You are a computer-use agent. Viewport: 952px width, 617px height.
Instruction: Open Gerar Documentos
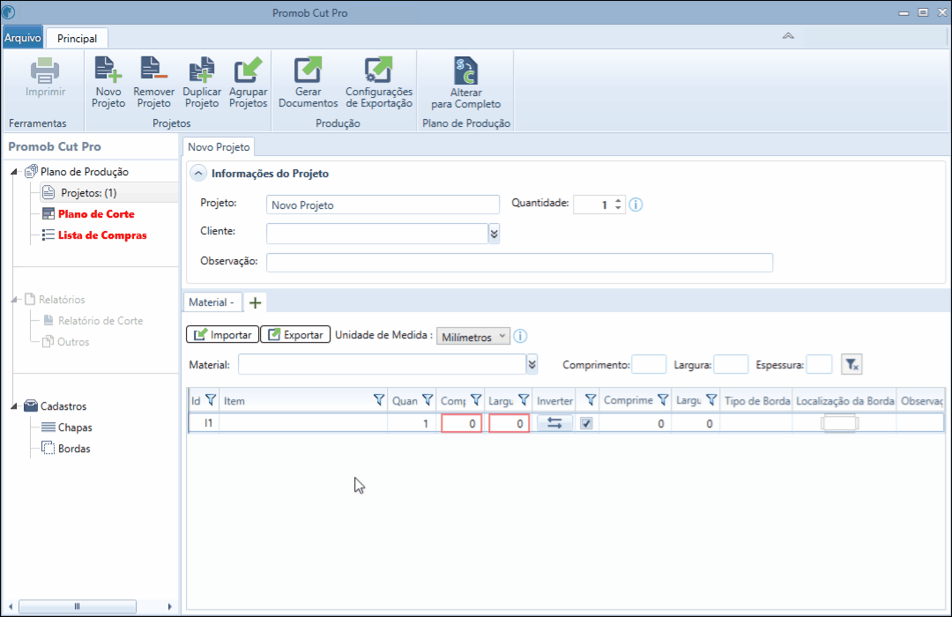click(x=308, y=82)
